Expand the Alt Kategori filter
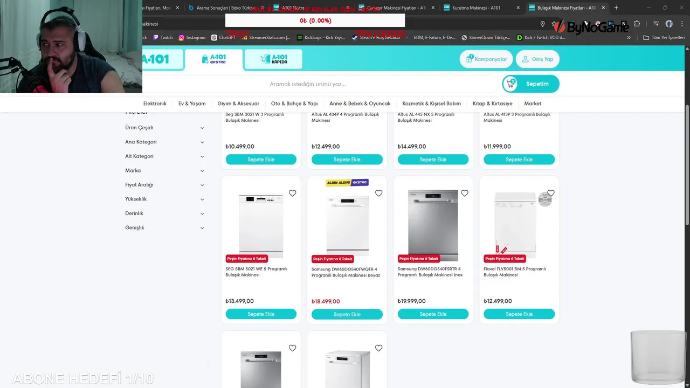This screenshot has height=388, width=690. (165, 156)
